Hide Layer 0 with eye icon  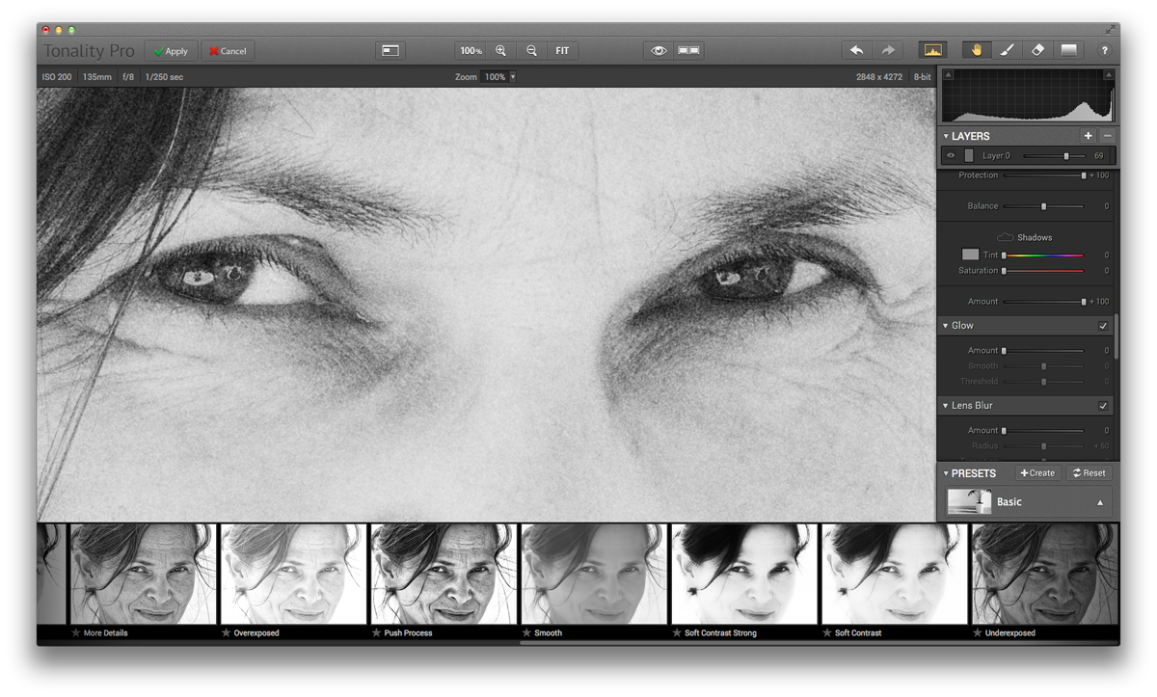[x=951, y=155]
